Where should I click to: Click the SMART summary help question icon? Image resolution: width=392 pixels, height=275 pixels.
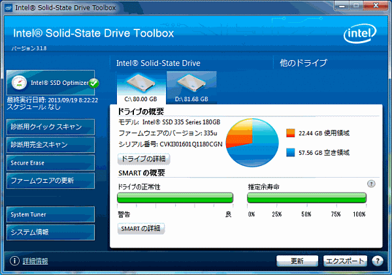371,184
